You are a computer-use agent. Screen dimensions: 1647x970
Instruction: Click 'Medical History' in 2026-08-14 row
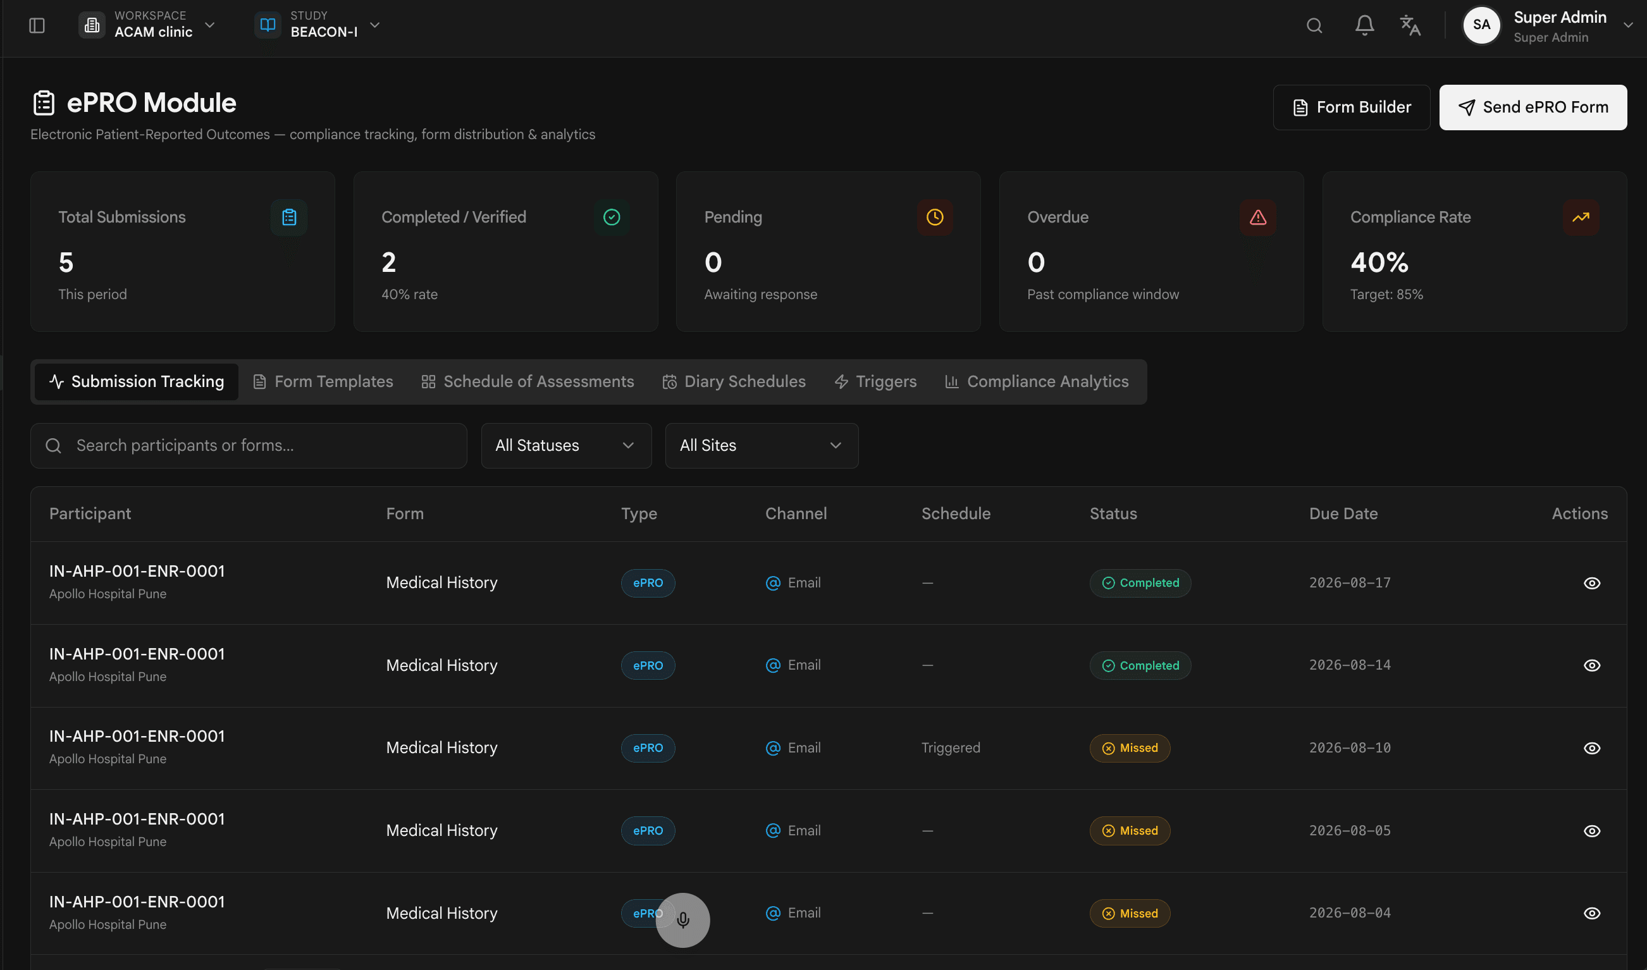click(441, 665)
